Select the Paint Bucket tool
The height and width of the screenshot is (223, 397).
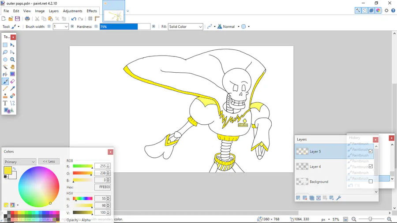(x=5, y=74)
